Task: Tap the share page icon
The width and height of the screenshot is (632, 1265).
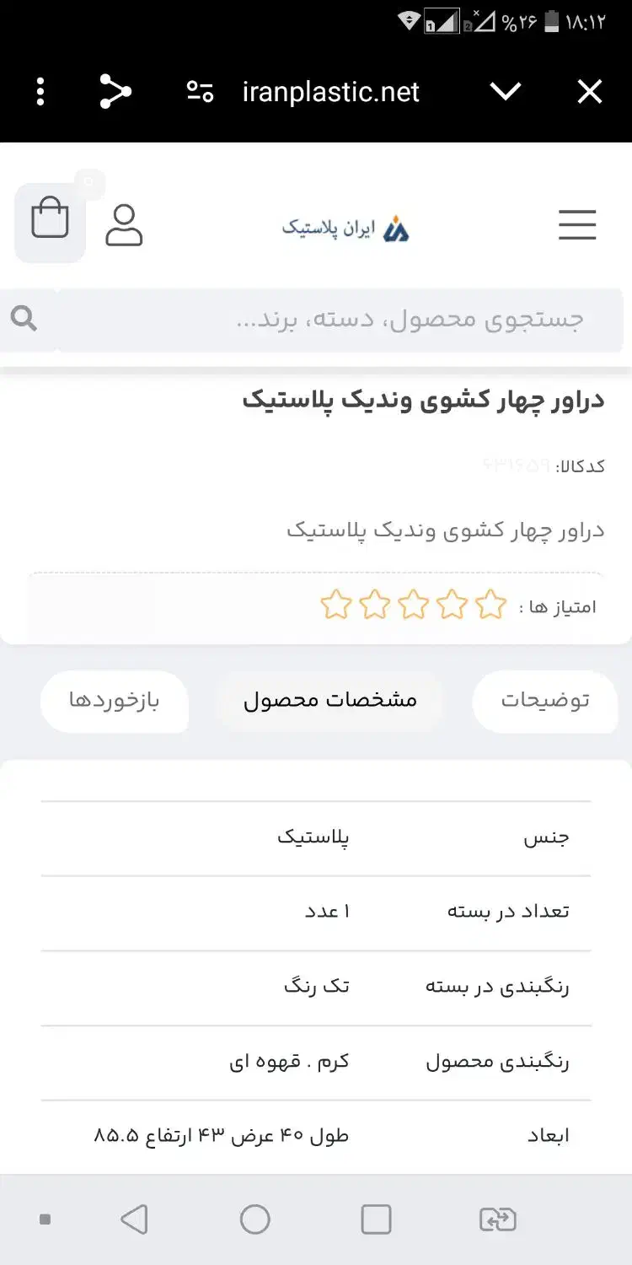Action: pyautogui.click(x=115, y=91)
